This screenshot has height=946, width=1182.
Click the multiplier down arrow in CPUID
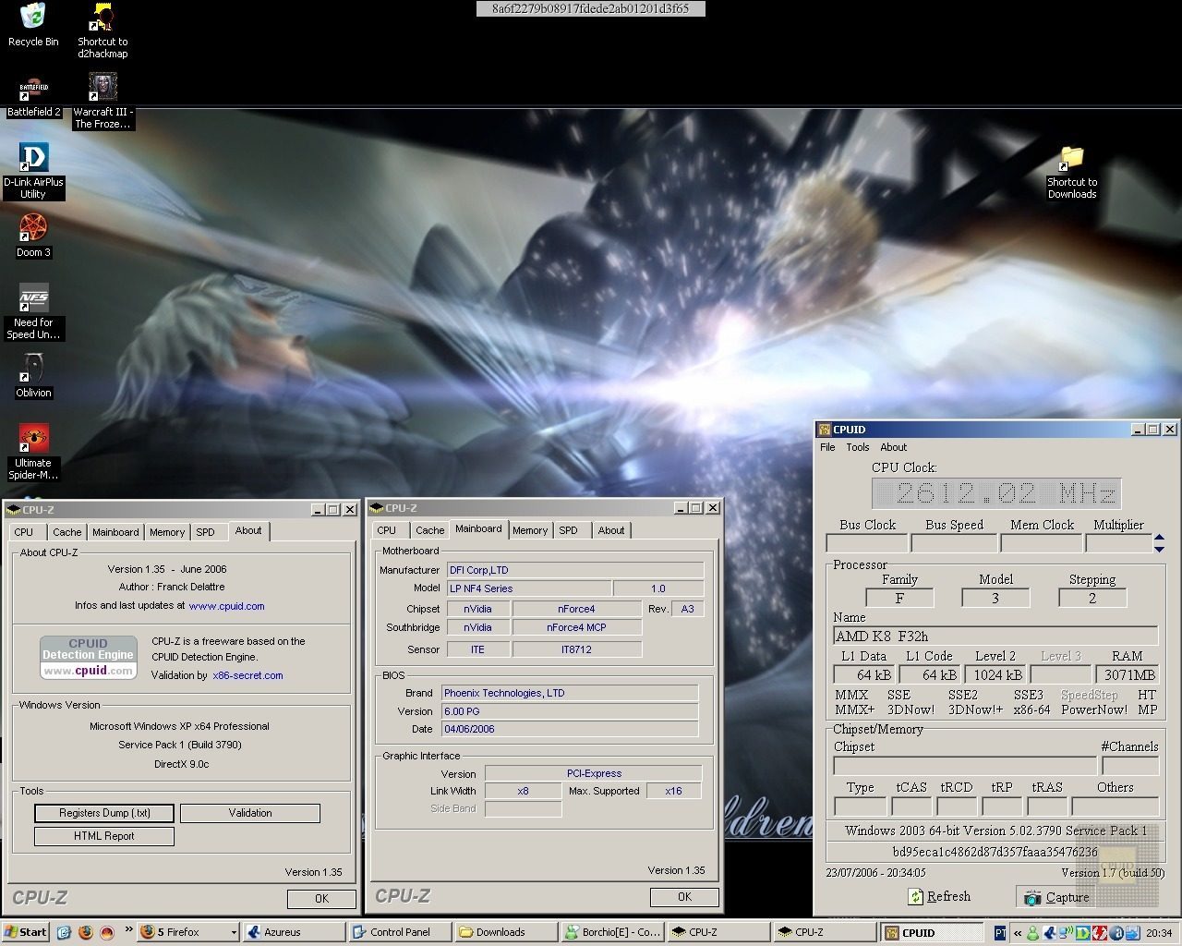click(1160, 549)
